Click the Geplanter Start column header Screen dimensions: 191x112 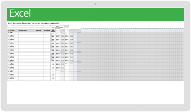58,30
